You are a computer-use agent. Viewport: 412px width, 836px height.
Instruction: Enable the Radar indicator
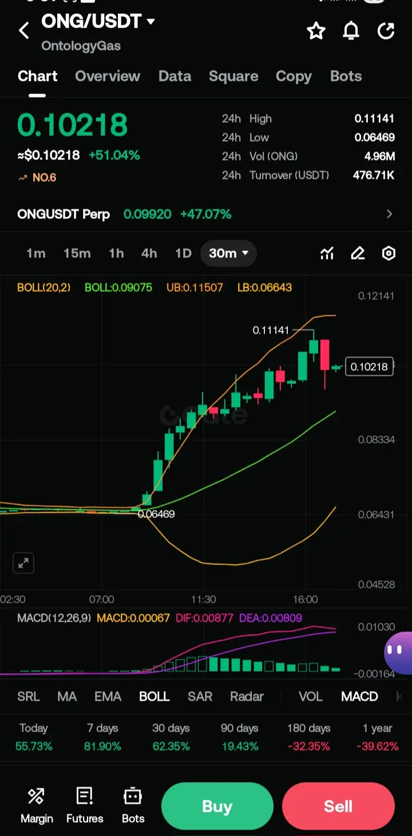(x=247, y=697)
